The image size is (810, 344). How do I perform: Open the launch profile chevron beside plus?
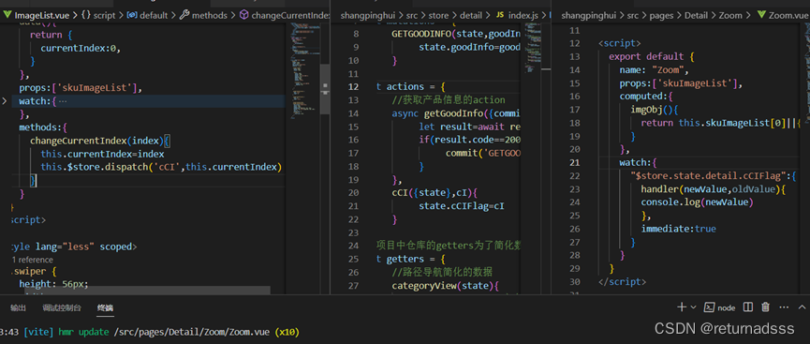coord(693,307)
